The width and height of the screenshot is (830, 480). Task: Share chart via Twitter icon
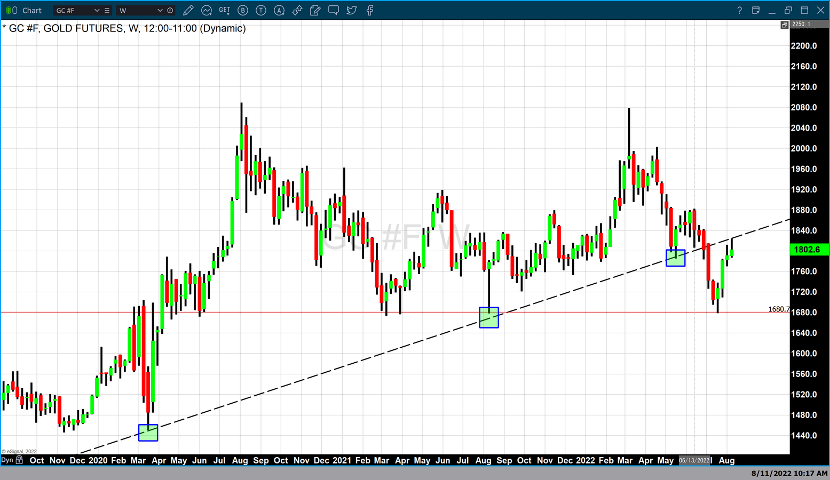(352, 10)
